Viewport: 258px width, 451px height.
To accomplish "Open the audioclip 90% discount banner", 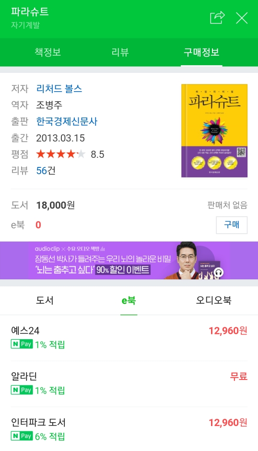I will pyautogui.click(x=129, y=261).
